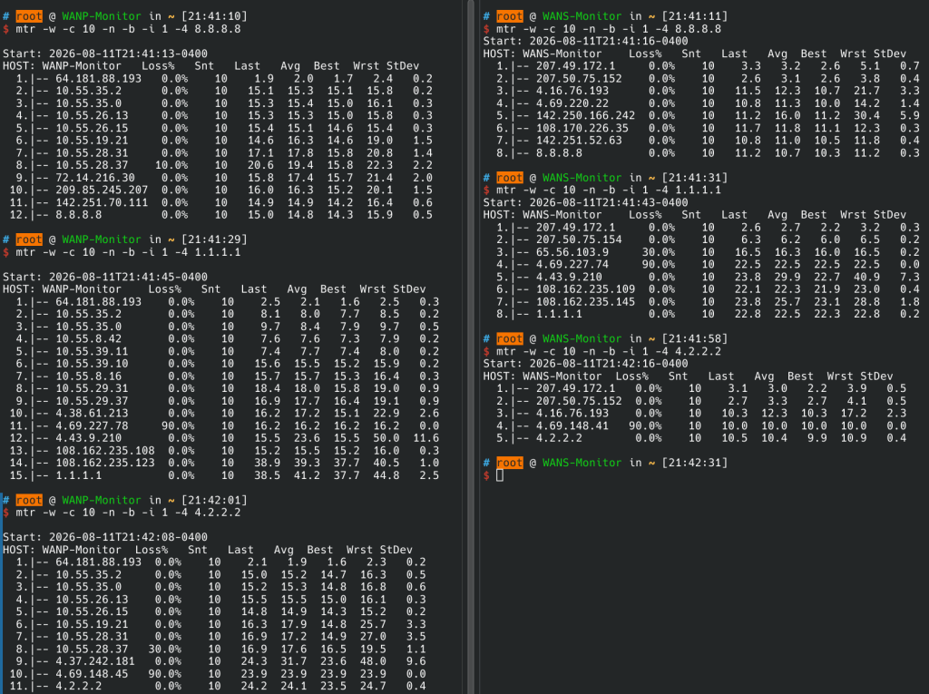This screenshot has width=929, height=694.
Task: Click hop IP 4.38.61.213 in left pane
Action: 92,413
